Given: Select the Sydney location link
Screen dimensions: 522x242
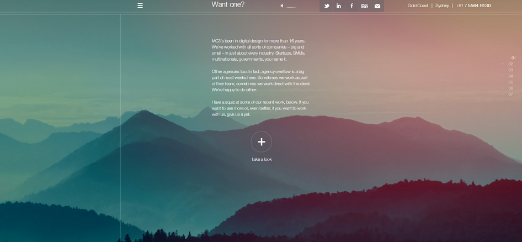Looking at the screenshot, I should click(x=442, y=6).
